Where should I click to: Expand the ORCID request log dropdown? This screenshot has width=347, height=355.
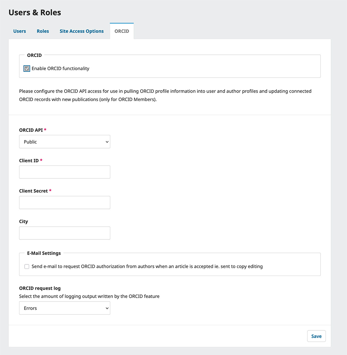[x=65, y=308]
